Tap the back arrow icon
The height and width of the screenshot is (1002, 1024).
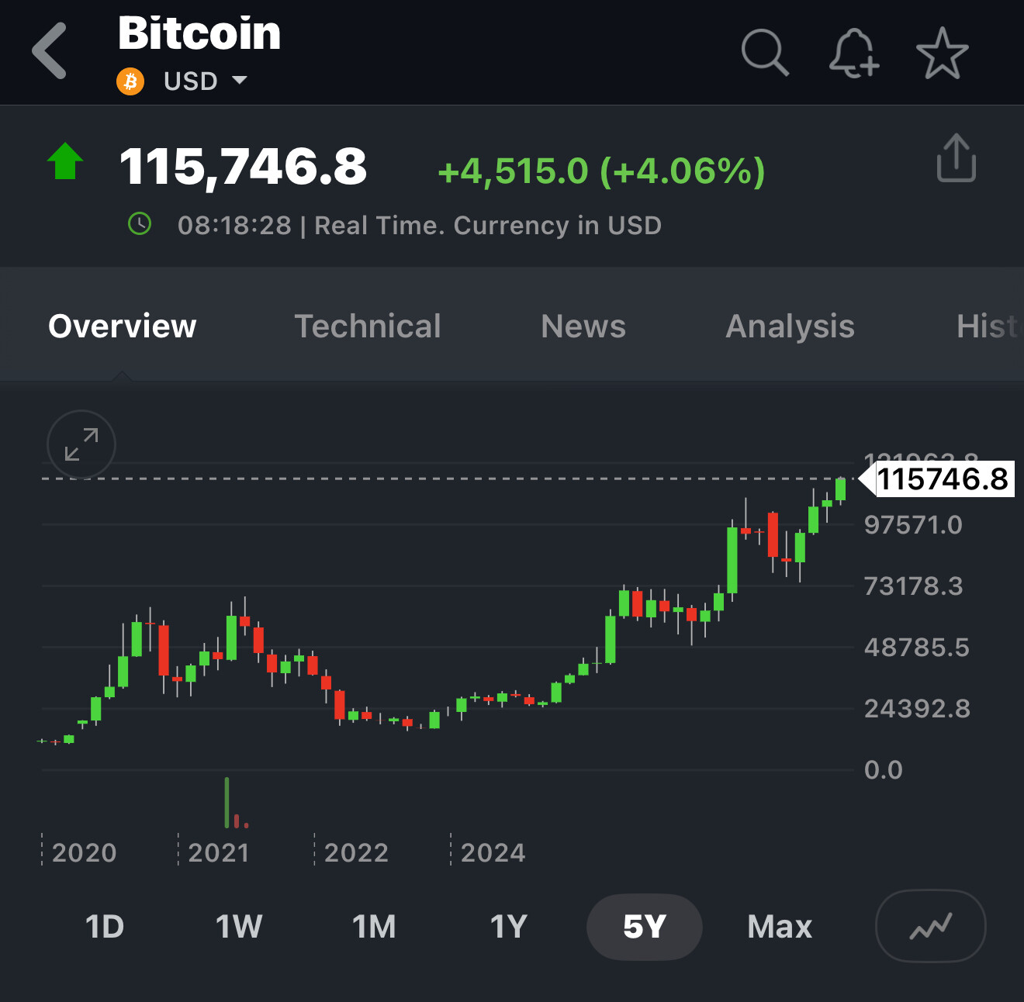pyautogui.click(x=50, y=51)
